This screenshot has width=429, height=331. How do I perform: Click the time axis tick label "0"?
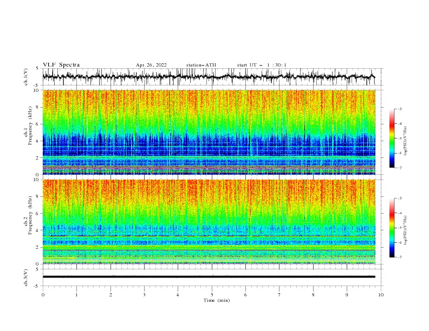(43, 295)
